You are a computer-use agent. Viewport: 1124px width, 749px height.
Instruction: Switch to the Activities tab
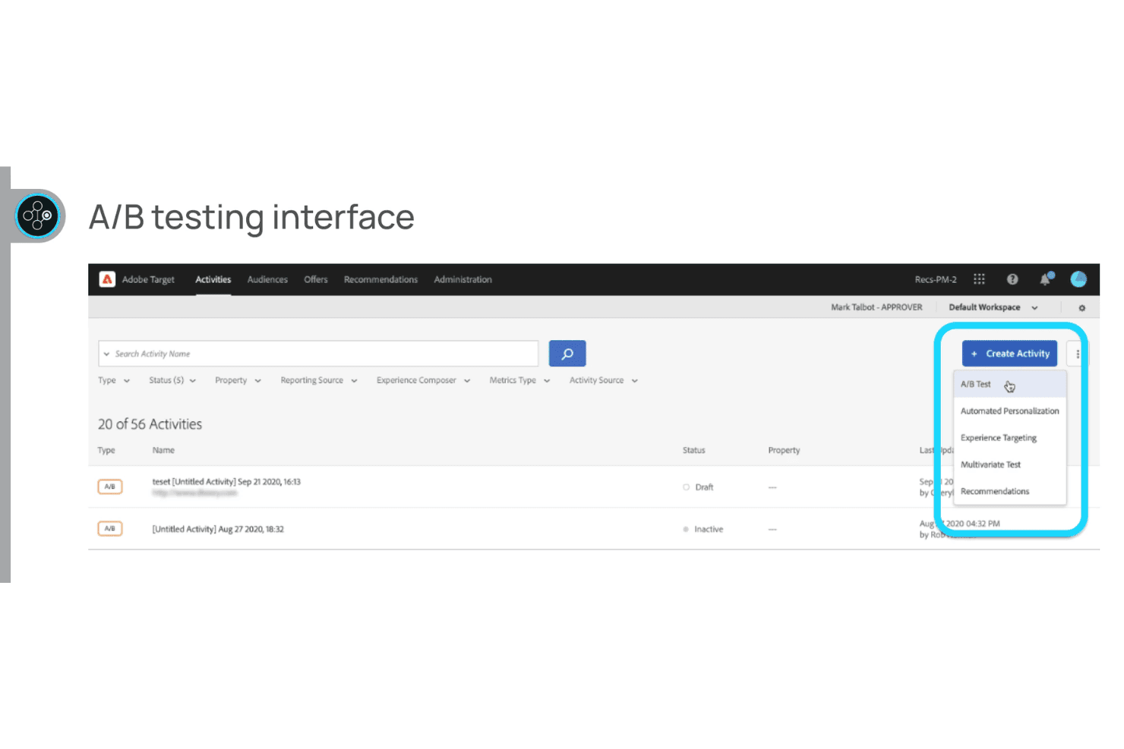(213, 279)
